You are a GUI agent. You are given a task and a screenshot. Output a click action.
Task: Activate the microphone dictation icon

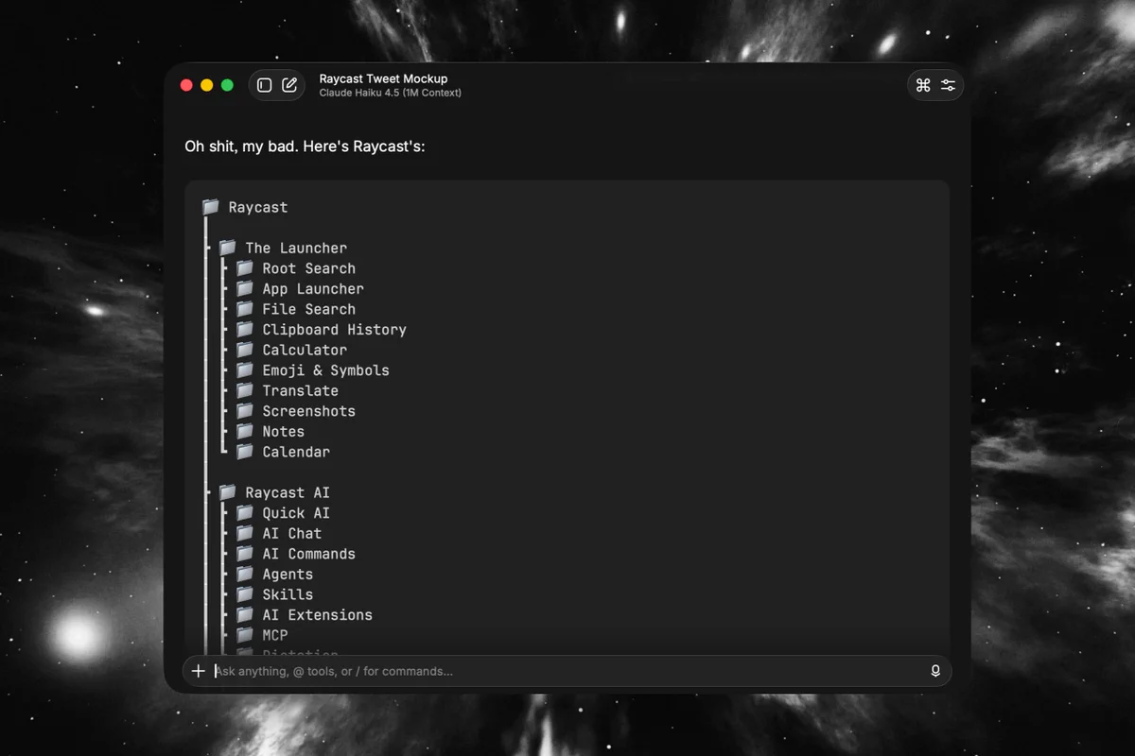coord(935,671)
